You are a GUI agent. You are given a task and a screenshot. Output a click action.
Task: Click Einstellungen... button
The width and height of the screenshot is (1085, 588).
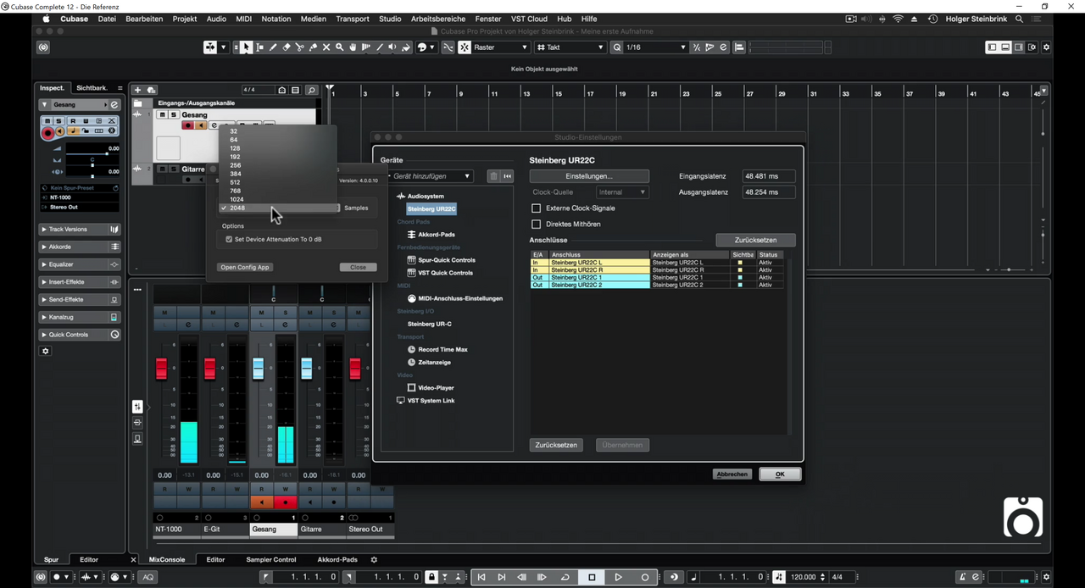point(589,176)
